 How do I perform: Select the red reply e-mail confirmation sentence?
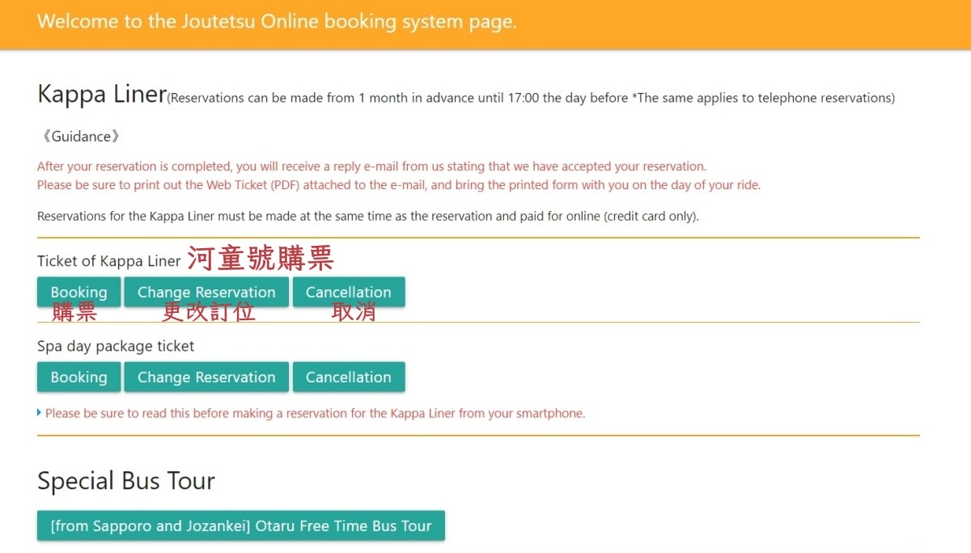click(x=371, y=167)
